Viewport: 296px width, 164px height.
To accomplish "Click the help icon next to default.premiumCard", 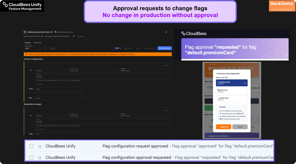I will click(x=52, y=32).
